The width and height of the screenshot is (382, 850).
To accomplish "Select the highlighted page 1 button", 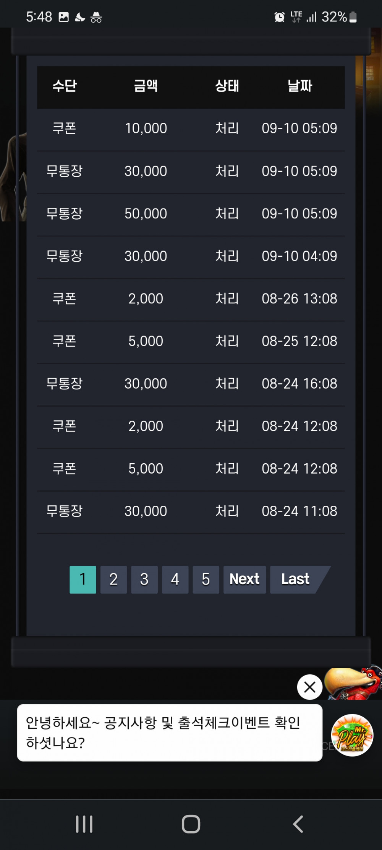I will (x=83, y=580).
